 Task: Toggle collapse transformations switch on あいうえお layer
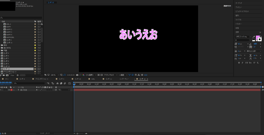(x=39, y=90)
